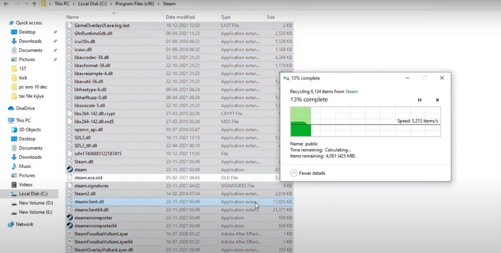Open Quick access star icon
This screenshot has height=253, width=501.
click(x=12, y=23)
